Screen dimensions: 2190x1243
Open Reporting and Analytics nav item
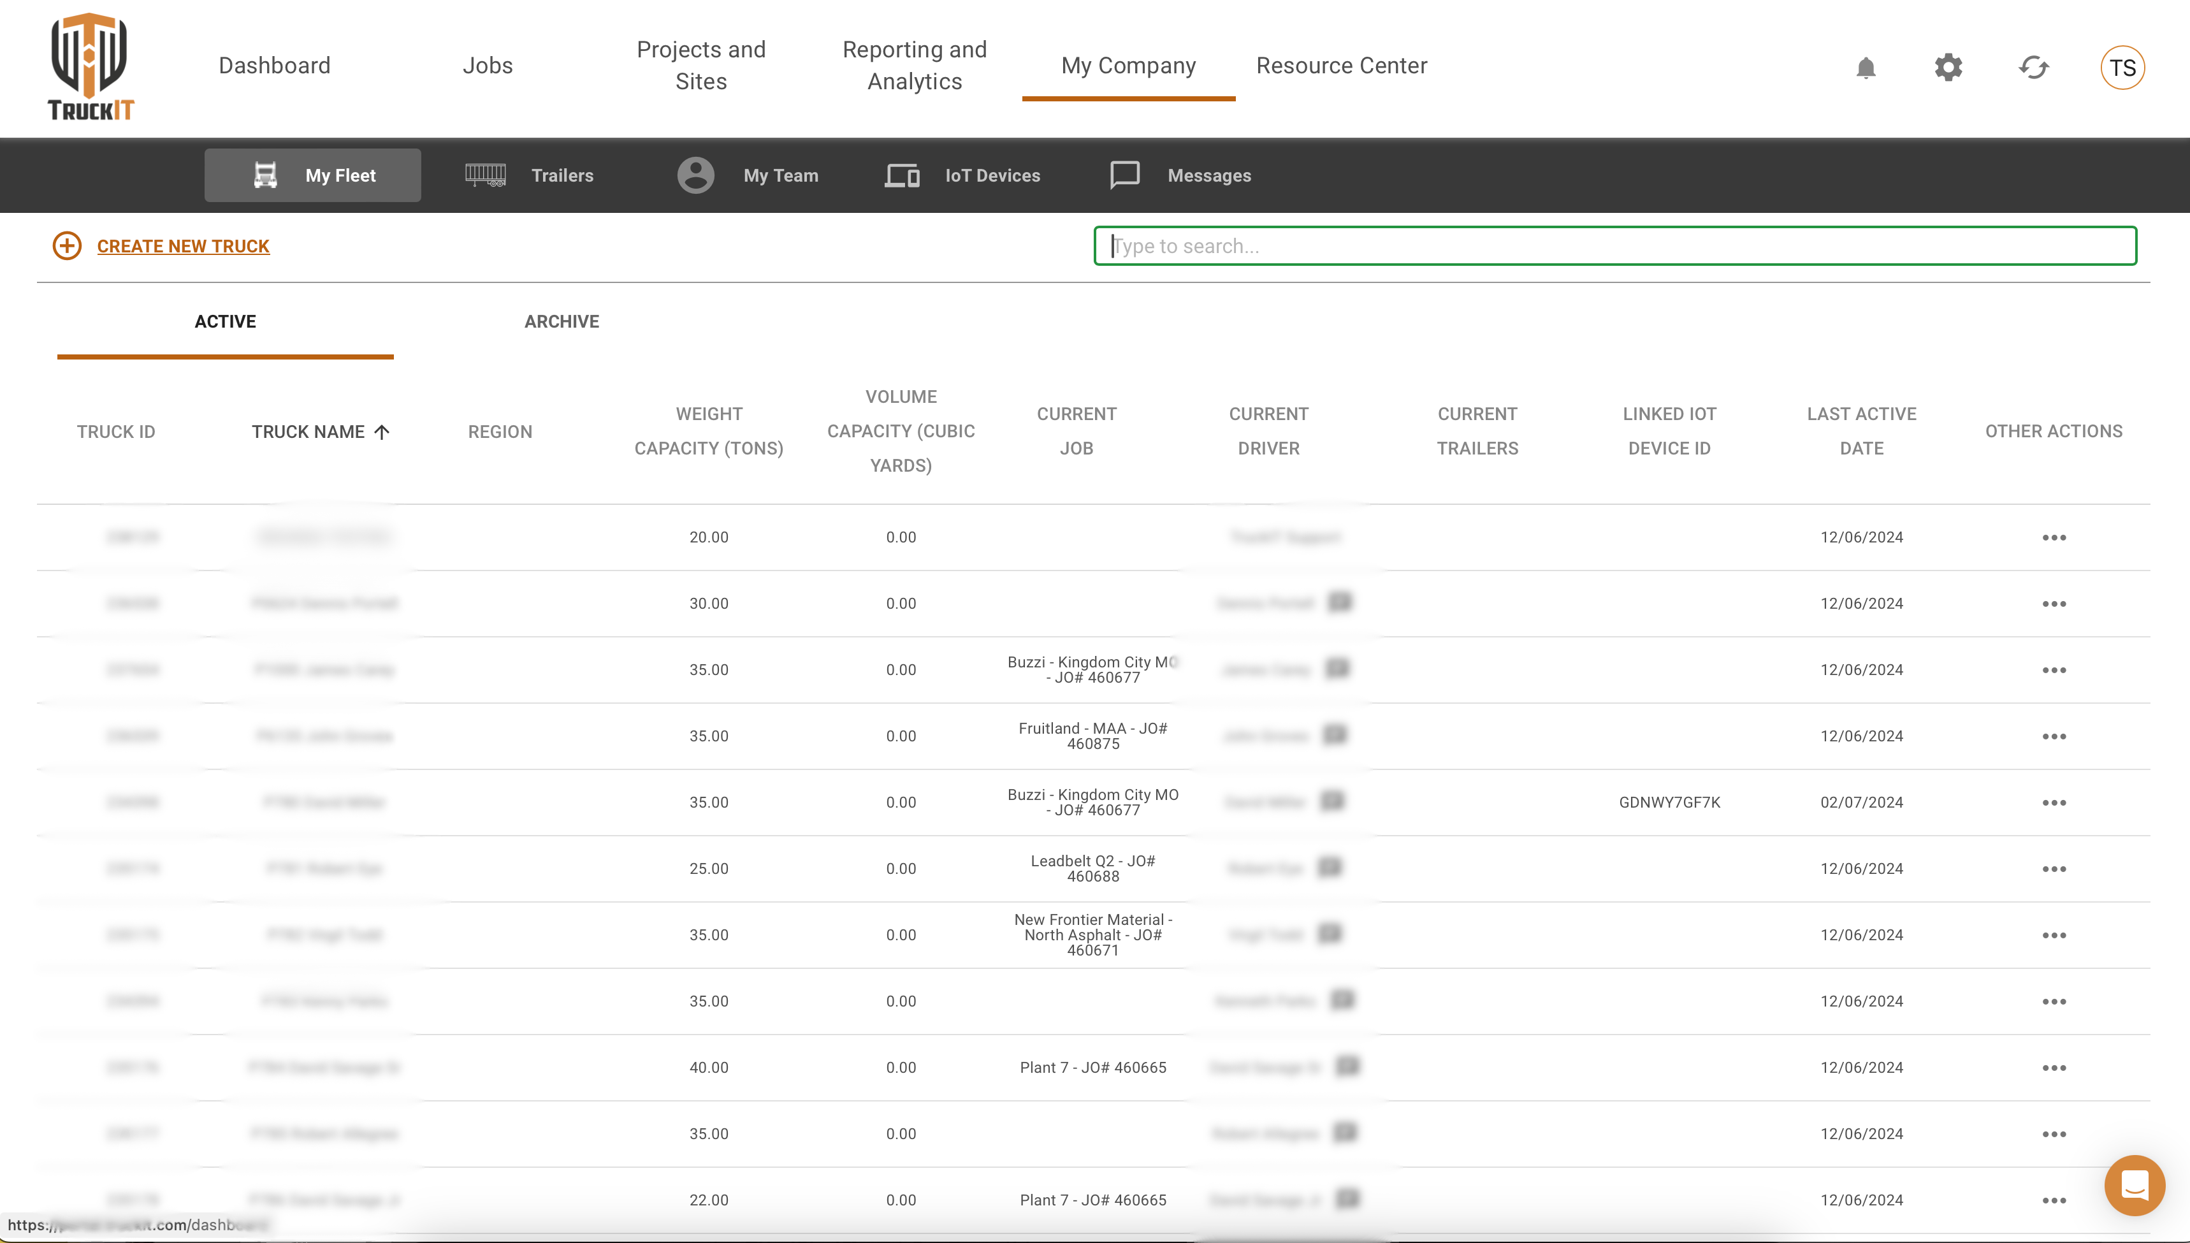914,66
